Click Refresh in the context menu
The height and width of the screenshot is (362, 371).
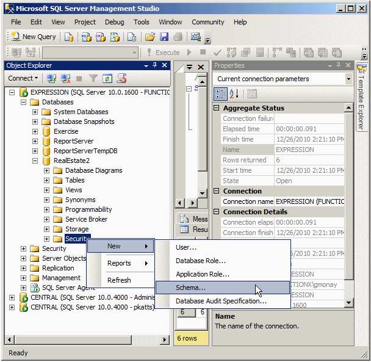(121, 280)
